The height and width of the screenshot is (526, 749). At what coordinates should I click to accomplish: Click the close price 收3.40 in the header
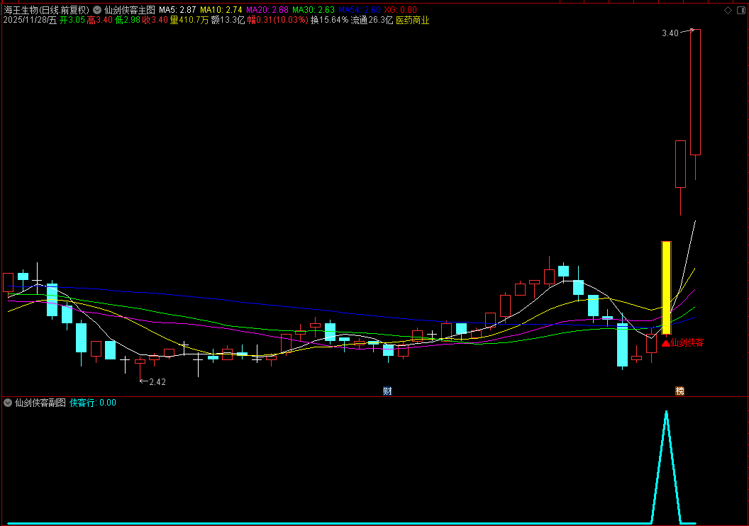[x=155, y=20]
